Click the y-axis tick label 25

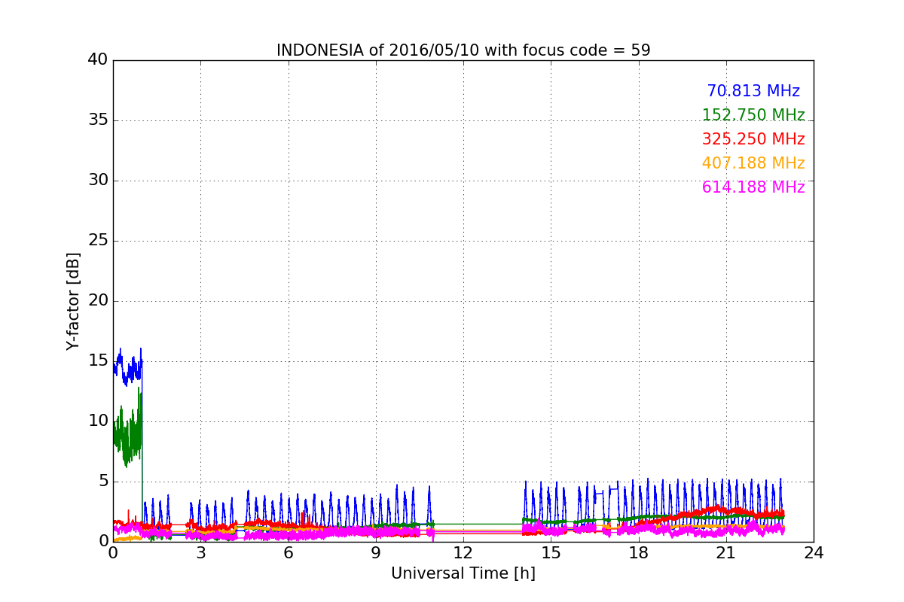point(98,240)
